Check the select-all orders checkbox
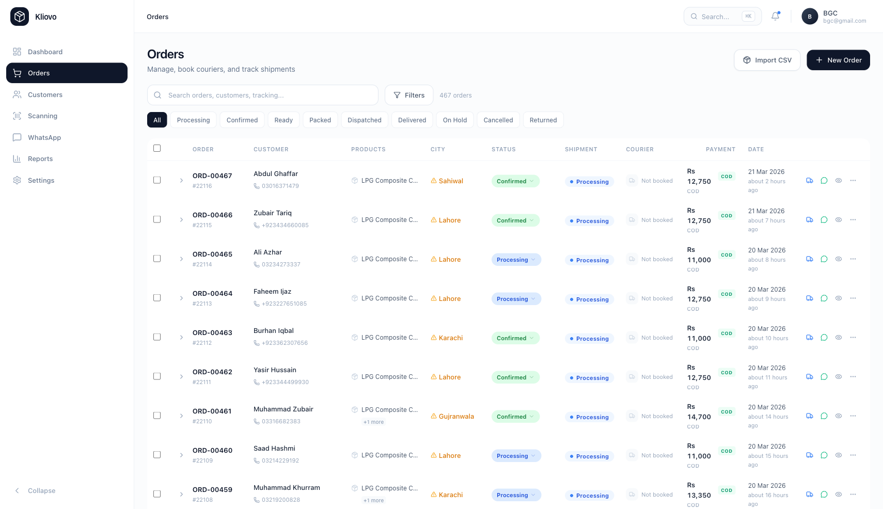The width and height of the screenshot is (883, 509). pyautogui.click(x=157, y=149)
